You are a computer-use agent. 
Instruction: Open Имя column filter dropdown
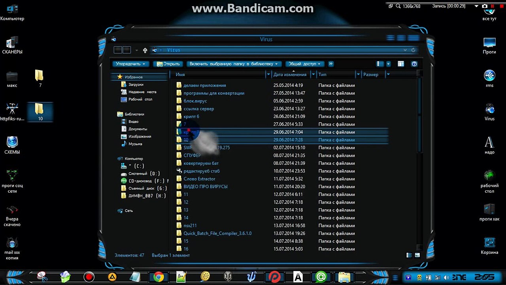tap(269, 74)
